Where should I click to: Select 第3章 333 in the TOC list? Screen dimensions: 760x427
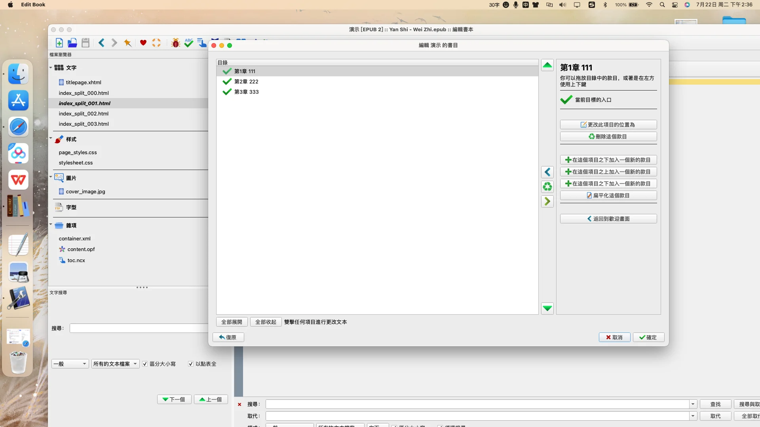coord(377,92)
